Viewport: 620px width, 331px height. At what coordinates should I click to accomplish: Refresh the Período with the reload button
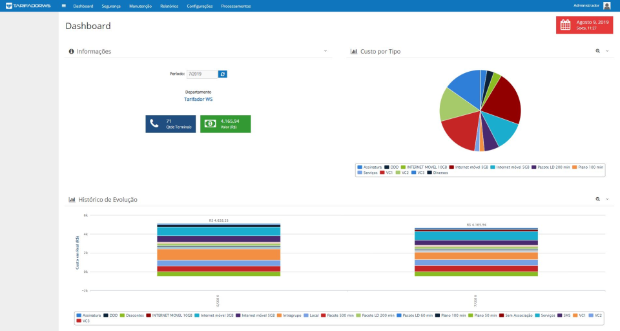223,74
